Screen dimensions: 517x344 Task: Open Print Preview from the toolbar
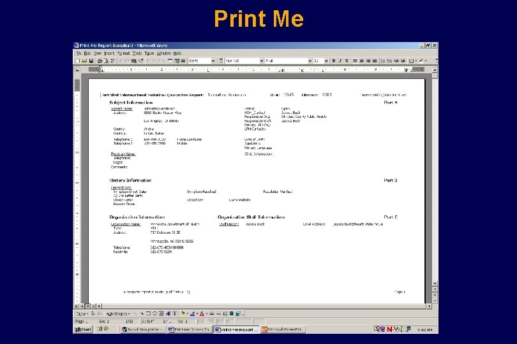[106, 61]
